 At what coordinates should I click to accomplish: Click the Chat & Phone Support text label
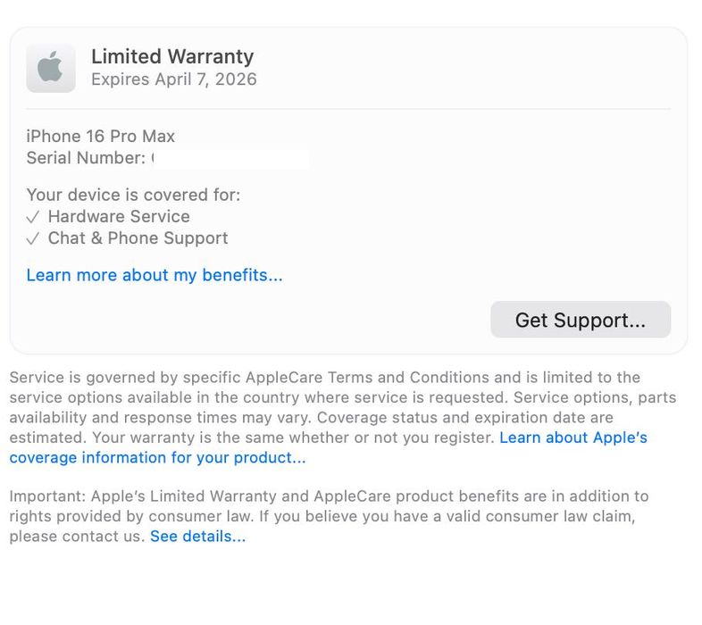coord(138,238)
